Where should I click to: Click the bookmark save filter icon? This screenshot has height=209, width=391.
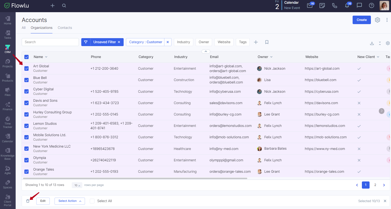tap(267, 42)
